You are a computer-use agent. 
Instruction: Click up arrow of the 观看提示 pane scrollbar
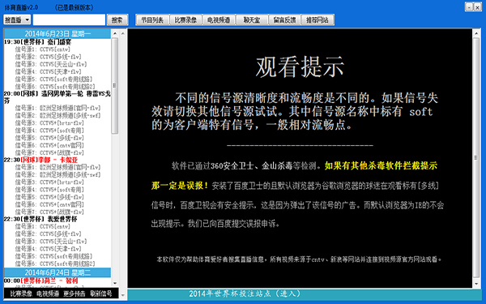[476, 33]
